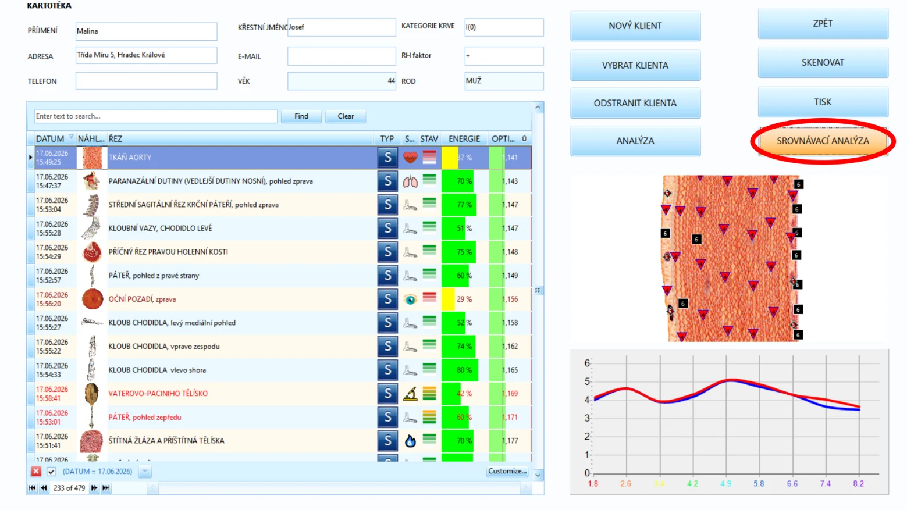
Task: Click the red status bars icon for OČNÍ POZADÍ
Action: [429, 297]
